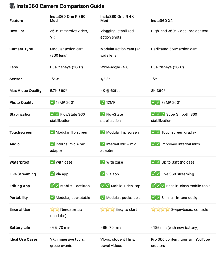This screenshot has width=222, height=259.
Task: Click the movie camera emoji in title
Action: click(x=12, y=6)
